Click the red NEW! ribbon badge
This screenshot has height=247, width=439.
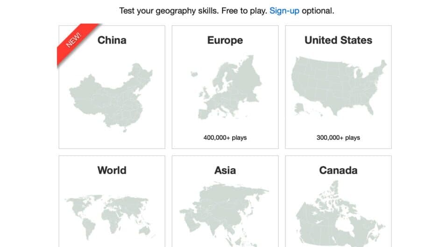[x=75, y=40]
